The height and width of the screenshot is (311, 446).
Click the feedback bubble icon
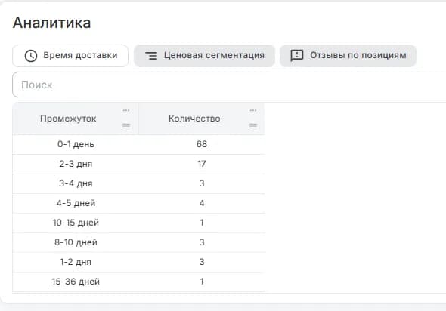[296, 56]
